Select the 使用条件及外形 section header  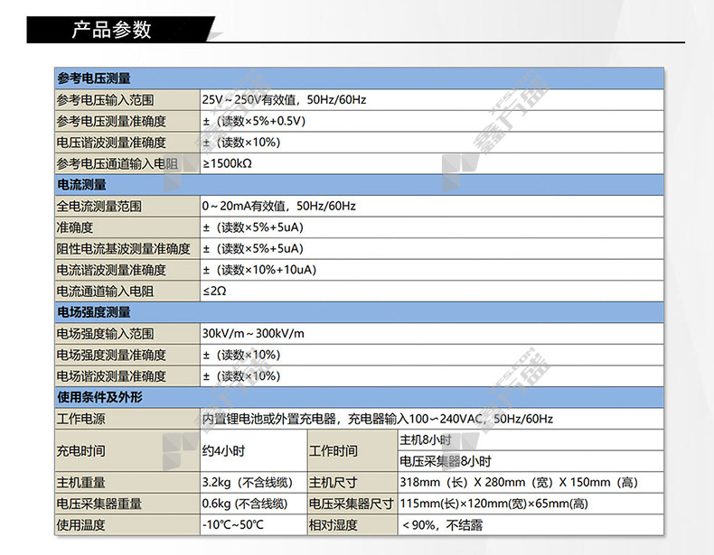point(99,398)
